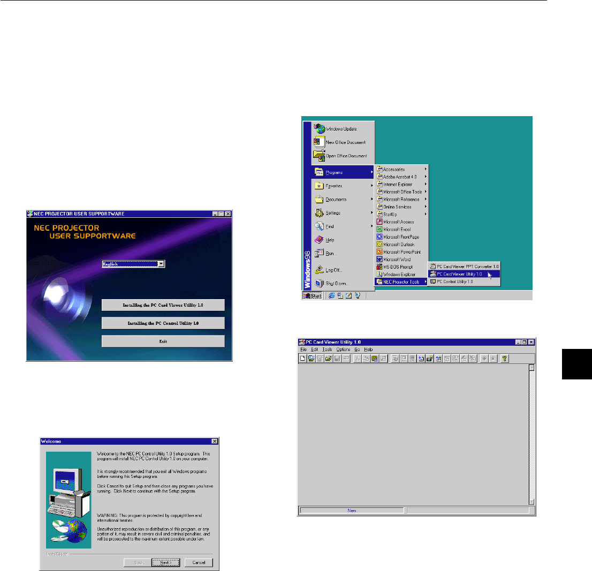Open the Options menu in PC Card Viewer
592x571 pixels.
pyautogui.click(x=344, y=349)
